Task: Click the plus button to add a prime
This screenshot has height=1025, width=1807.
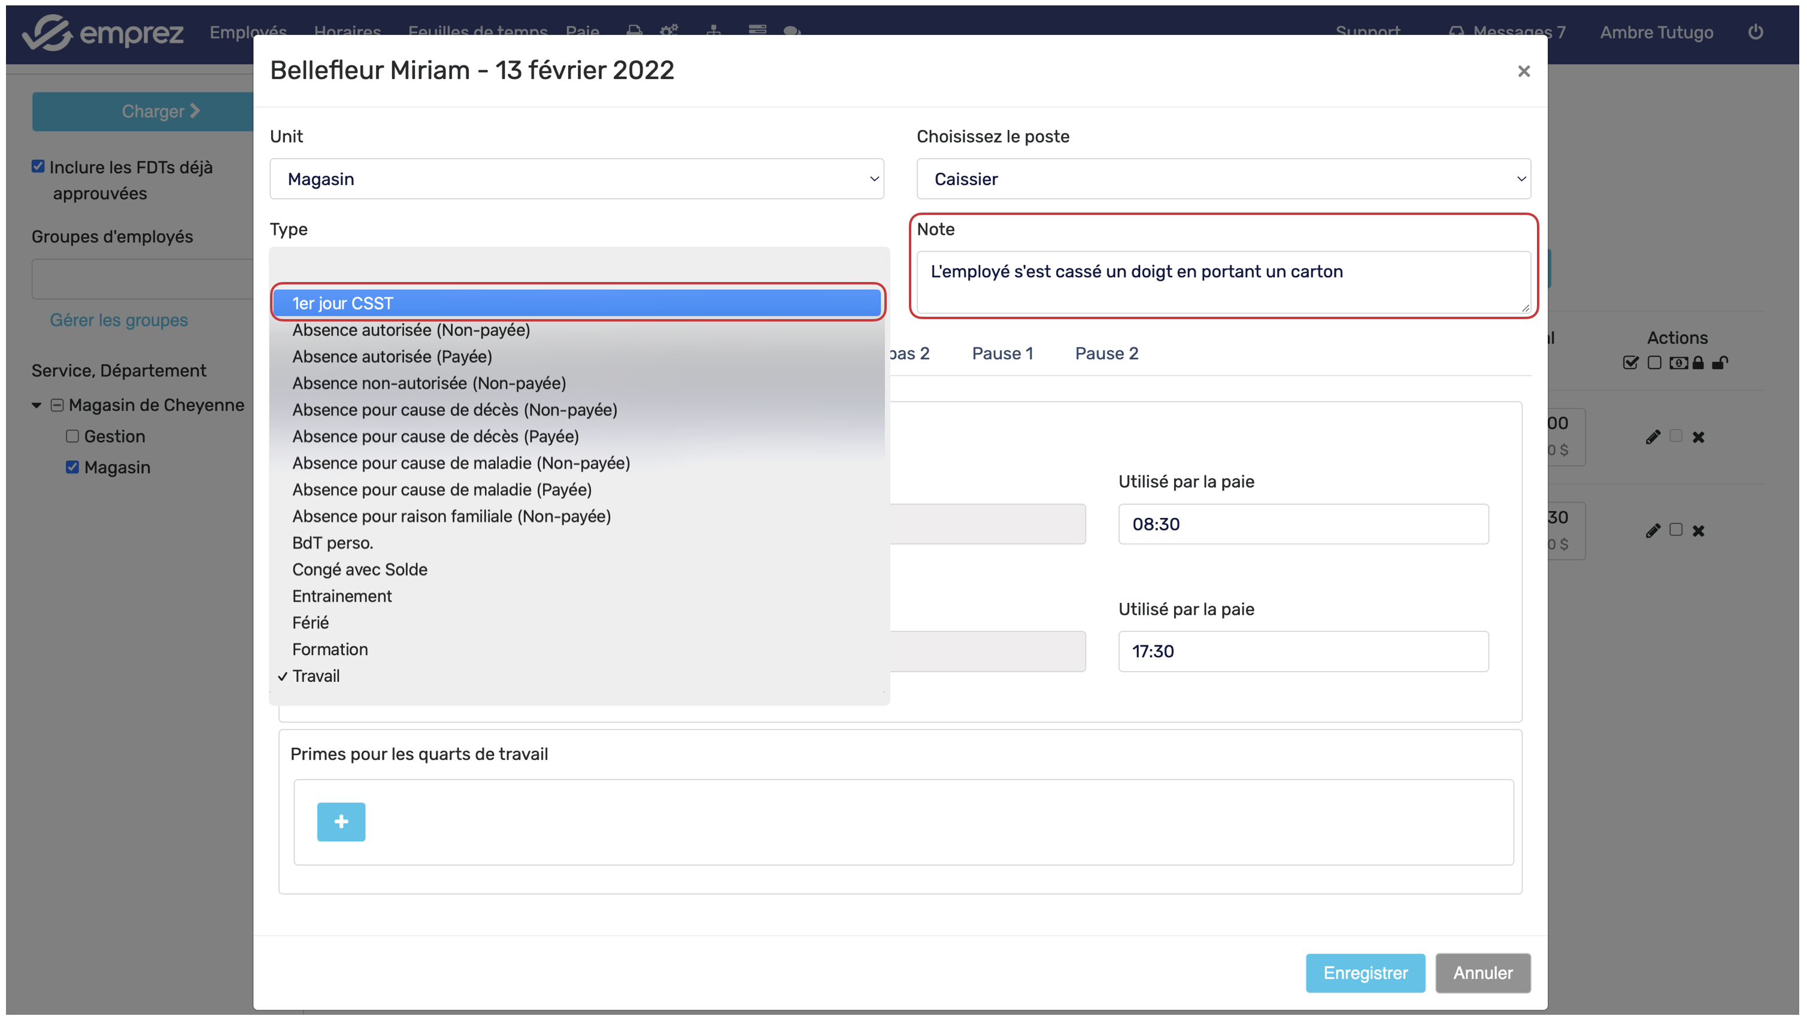Action: tap(341, 821)
